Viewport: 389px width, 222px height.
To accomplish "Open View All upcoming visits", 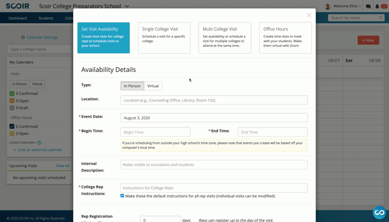I will coord(63,166).
